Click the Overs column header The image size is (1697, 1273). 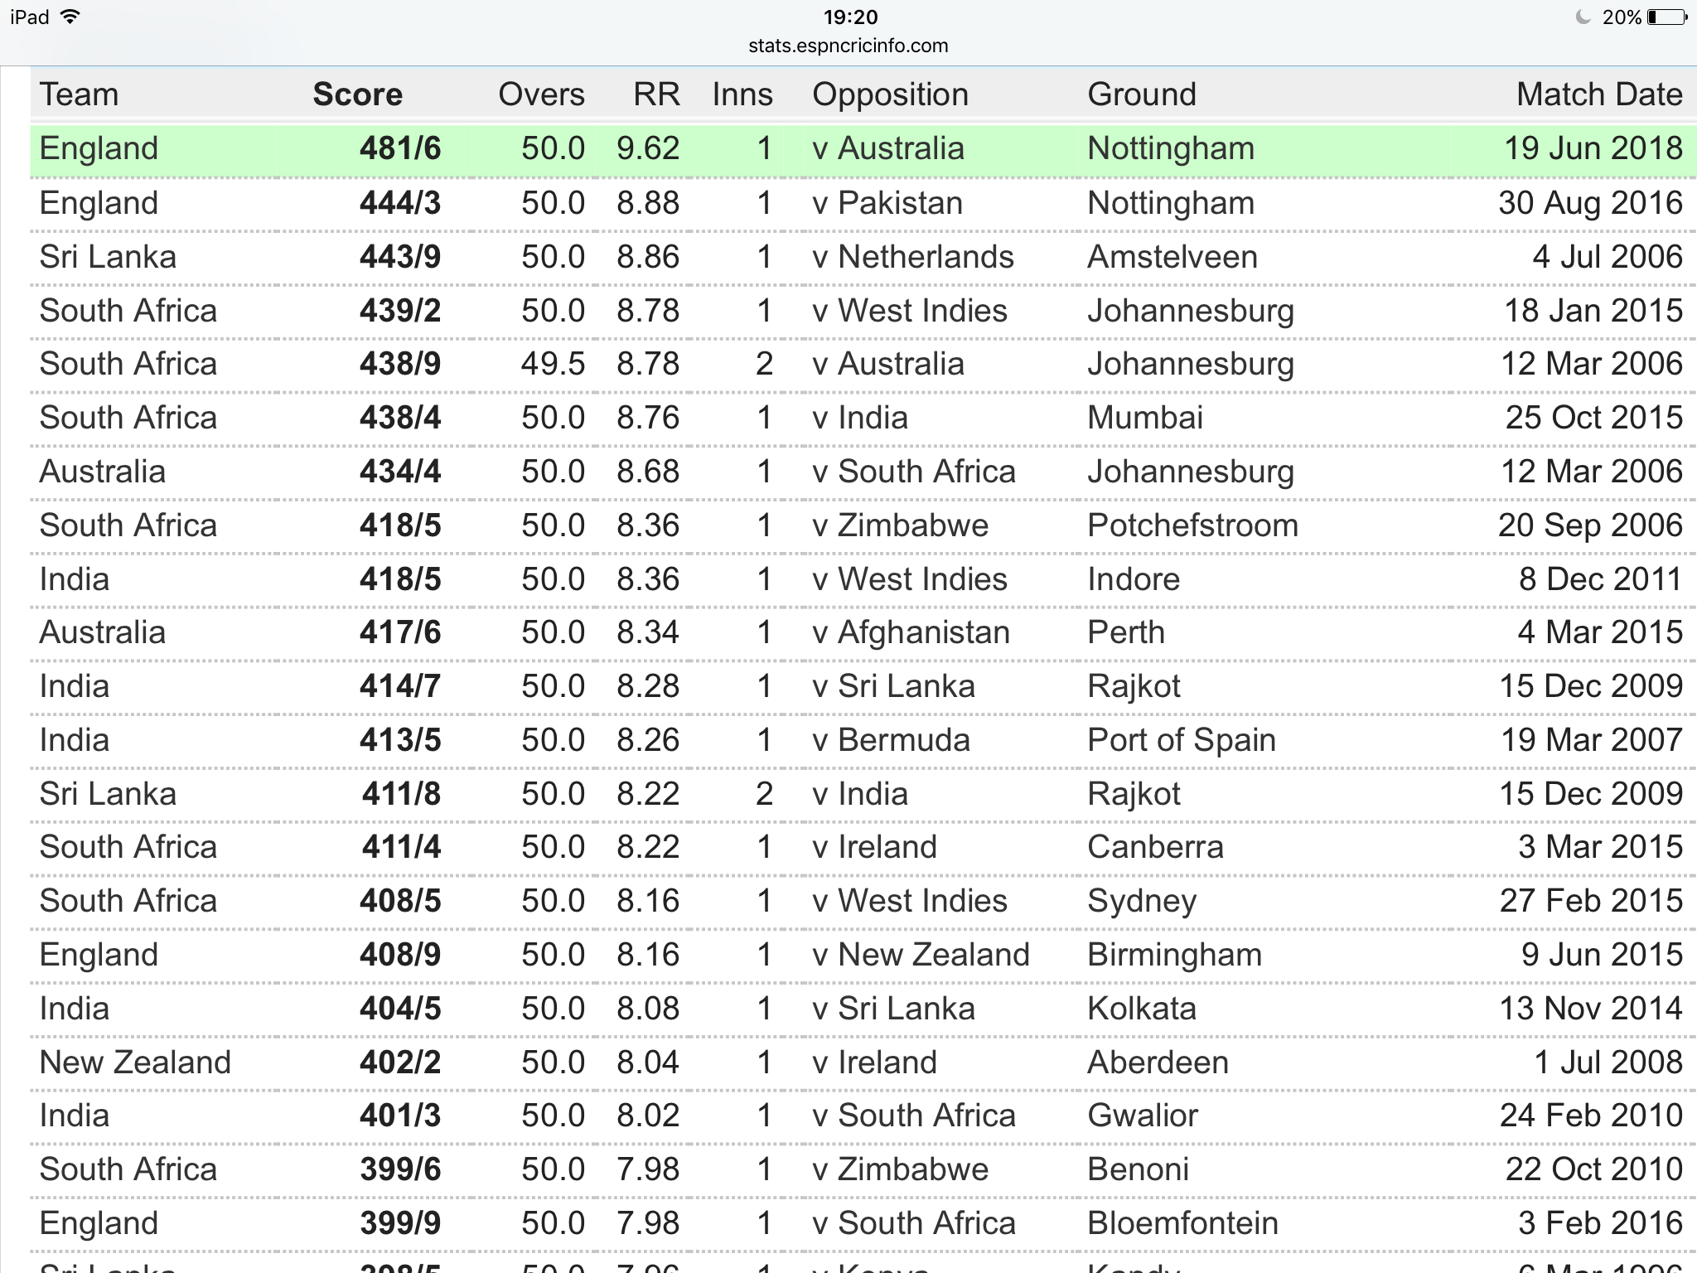(541, 94)
